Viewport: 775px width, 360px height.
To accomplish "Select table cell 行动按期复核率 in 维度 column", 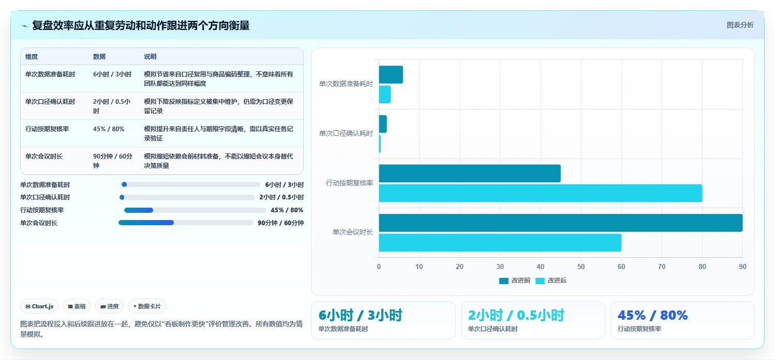I will [47, 129].
